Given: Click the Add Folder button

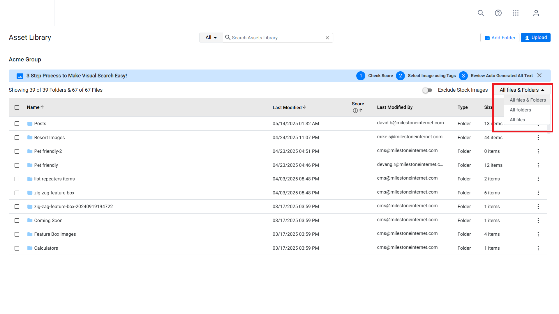Looking at the screenshot, I should click(x=500, y=38).
